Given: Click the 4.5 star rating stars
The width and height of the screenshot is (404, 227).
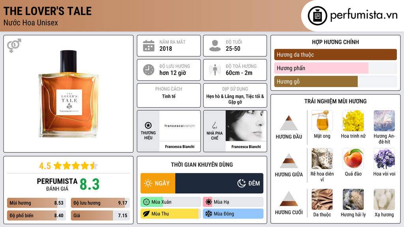Looking at the screenshot, I should click(76, 166).
